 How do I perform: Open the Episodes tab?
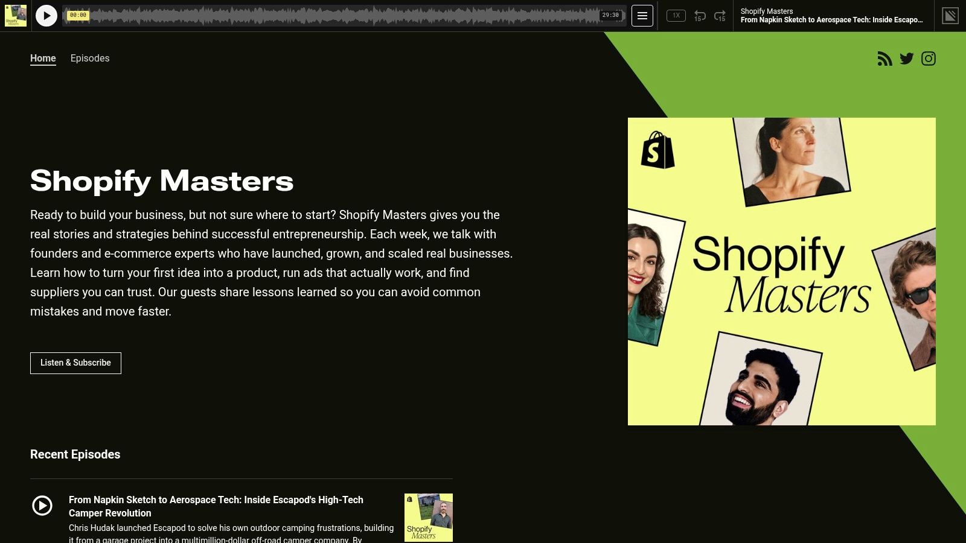(x=90, y=59)
